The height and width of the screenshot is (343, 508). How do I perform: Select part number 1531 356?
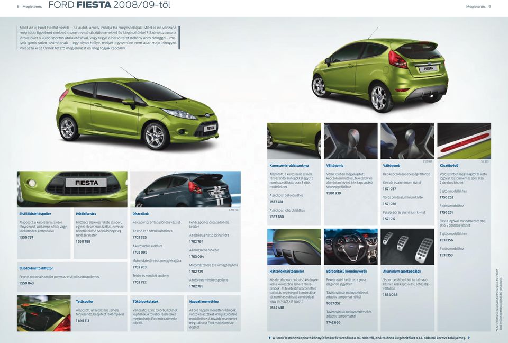click(x=447, y=240)
